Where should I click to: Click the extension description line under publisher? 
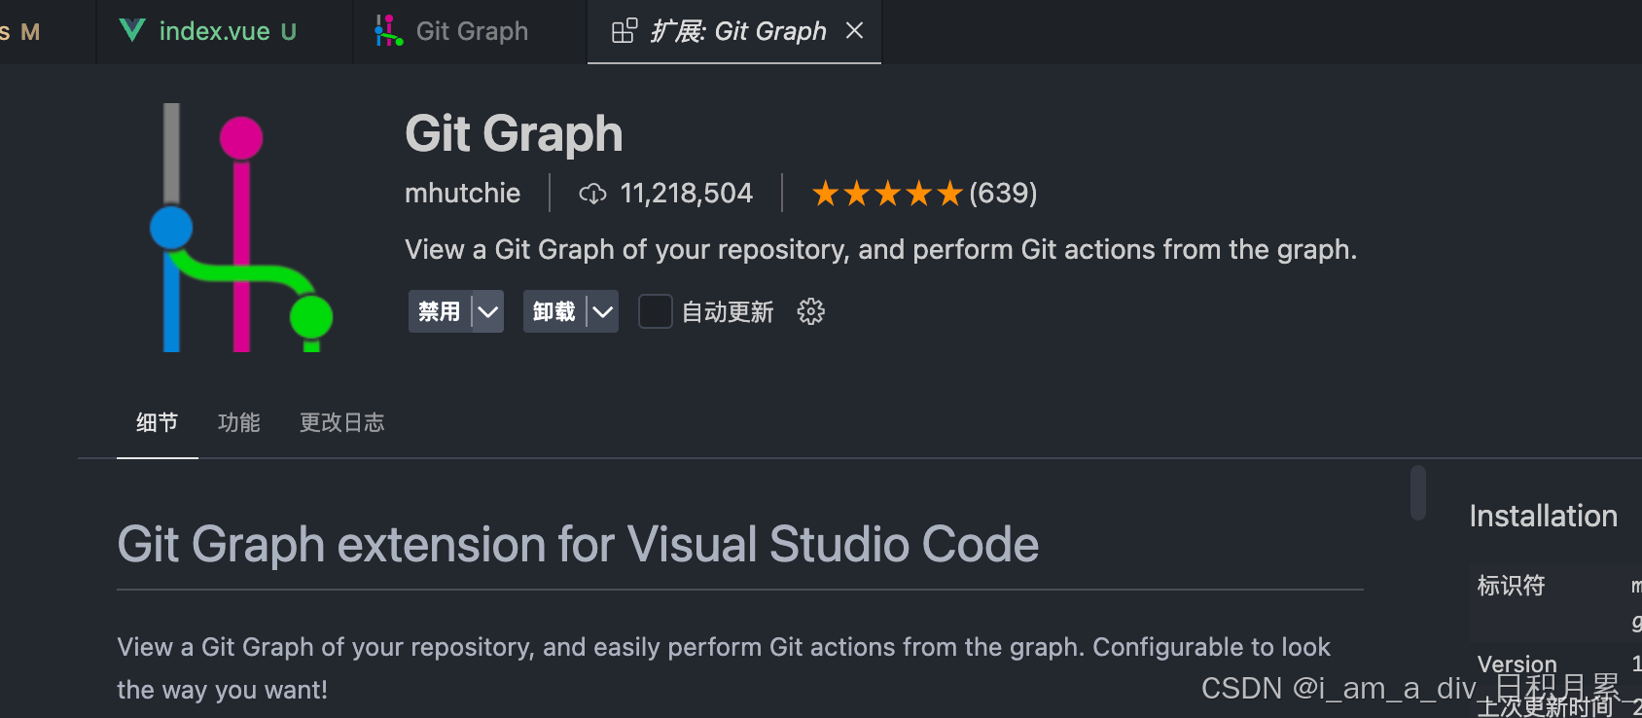click(880, 250)
